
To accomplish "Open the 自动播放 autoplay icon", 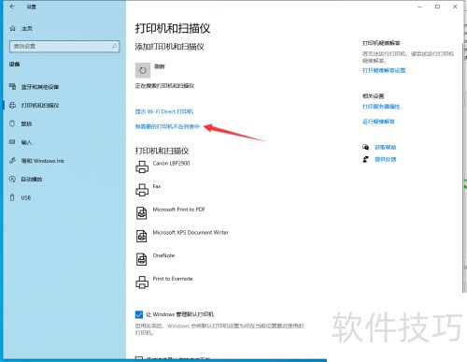I will 12,180.
